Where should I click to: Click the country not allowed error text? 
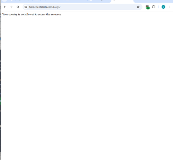(x=31, y=14)
